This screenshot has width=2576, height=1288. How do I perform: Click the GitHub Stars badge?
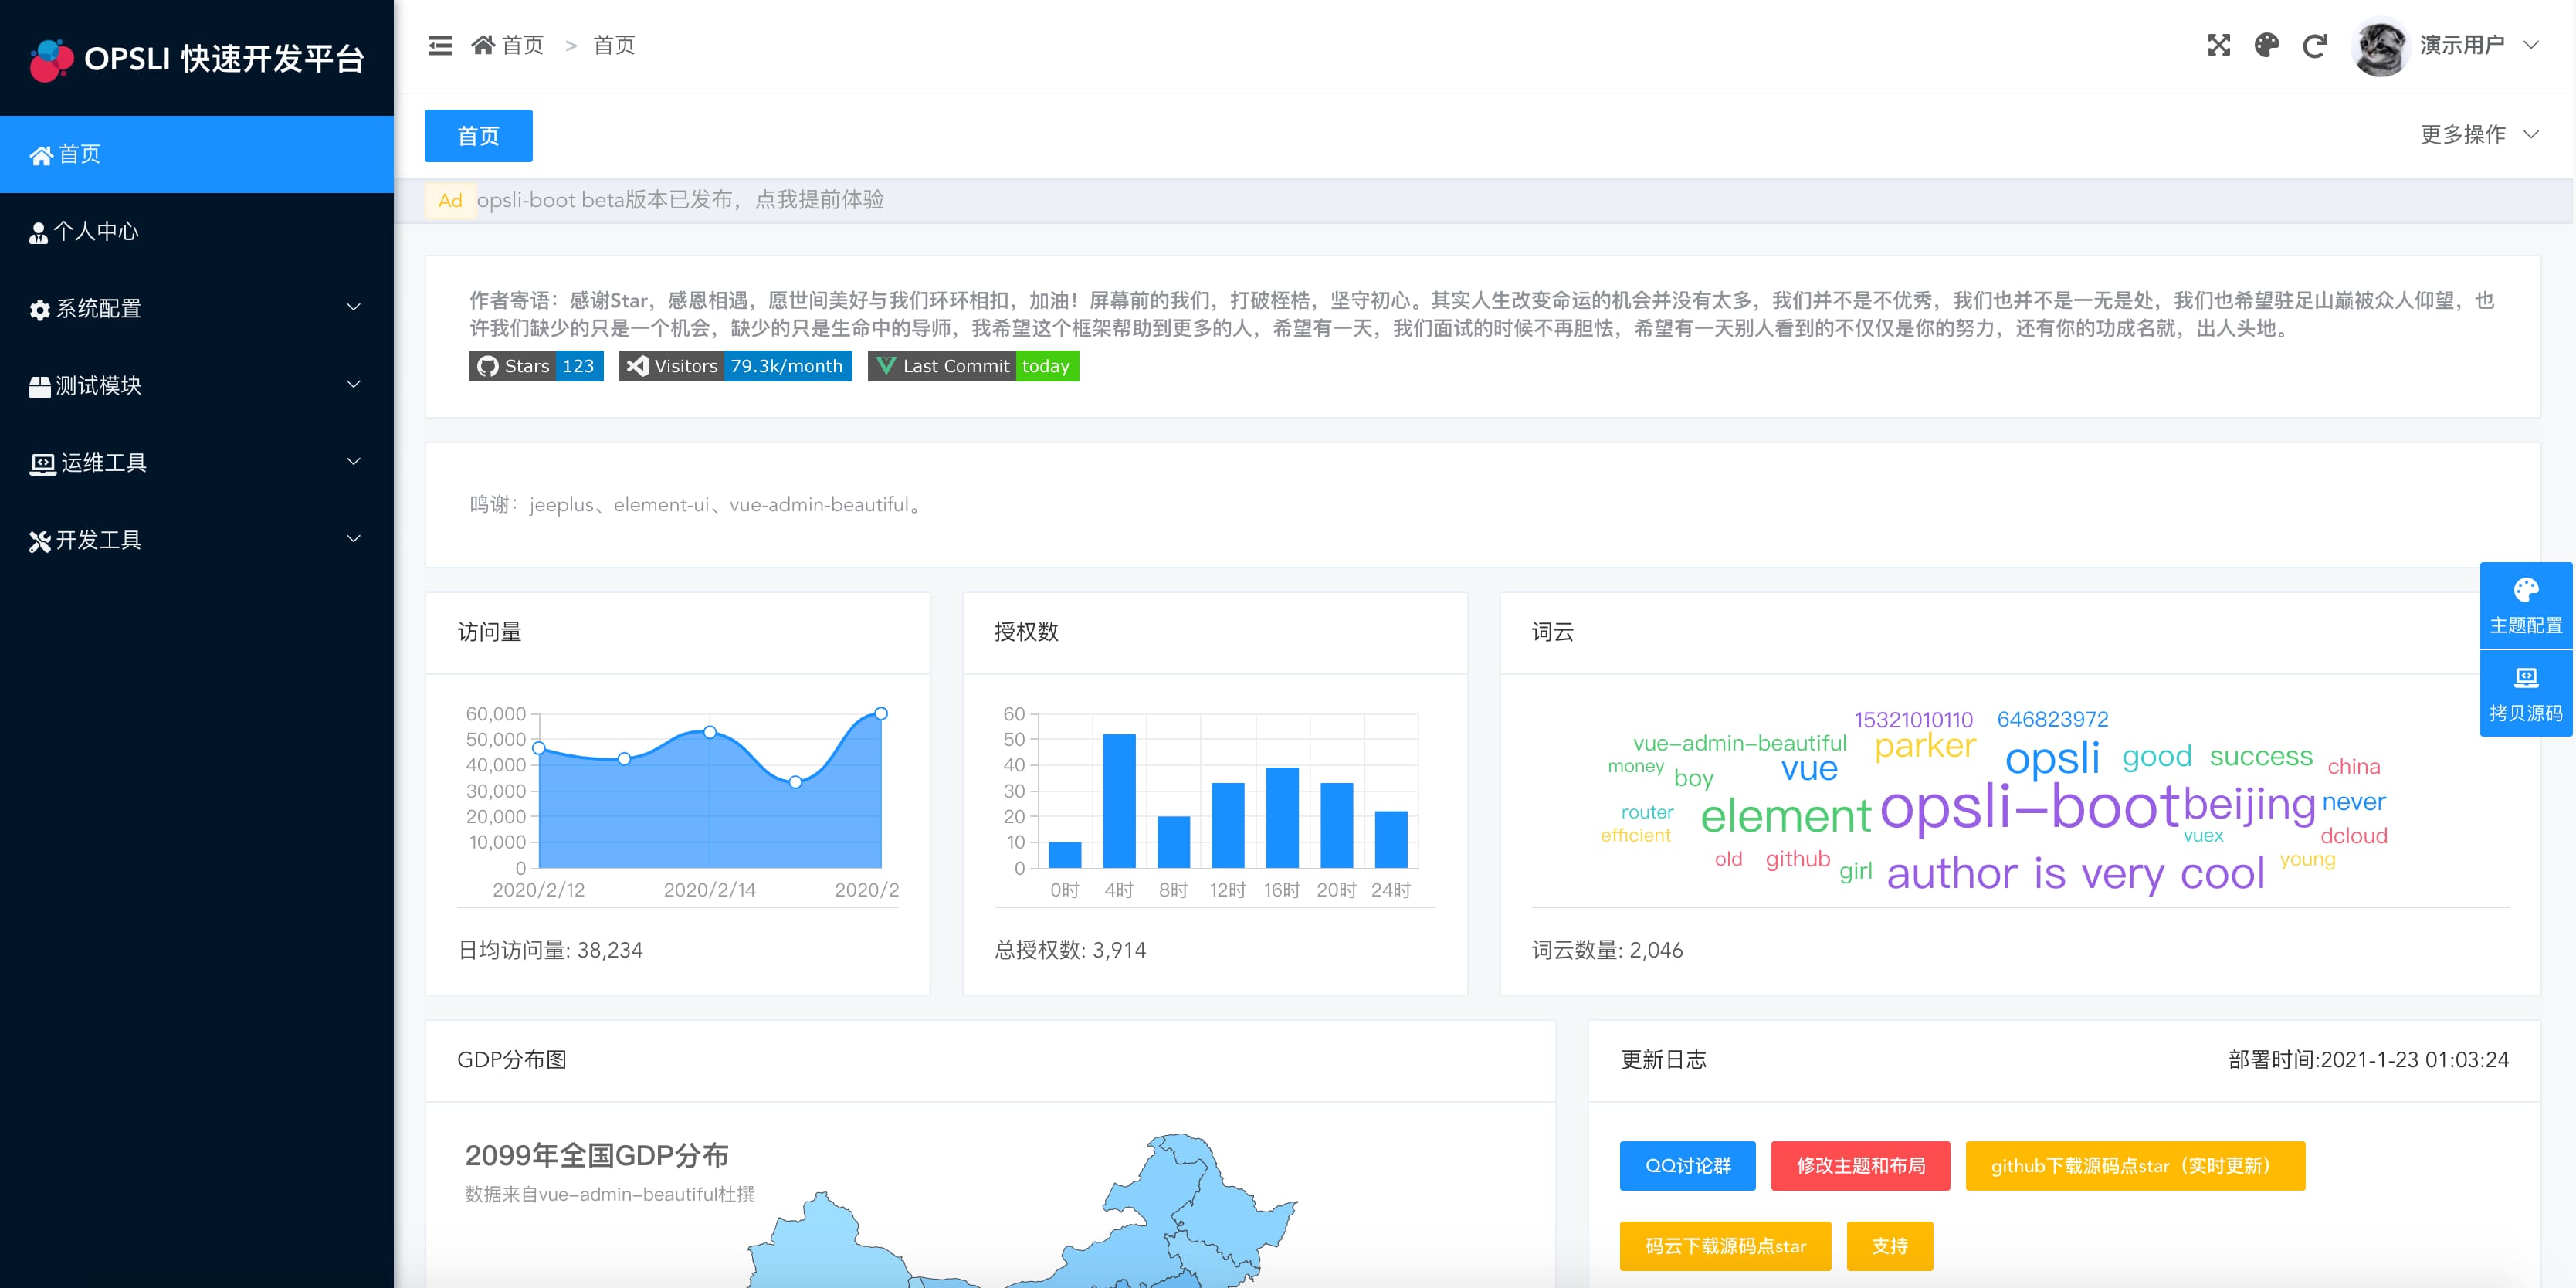(536, 366)
